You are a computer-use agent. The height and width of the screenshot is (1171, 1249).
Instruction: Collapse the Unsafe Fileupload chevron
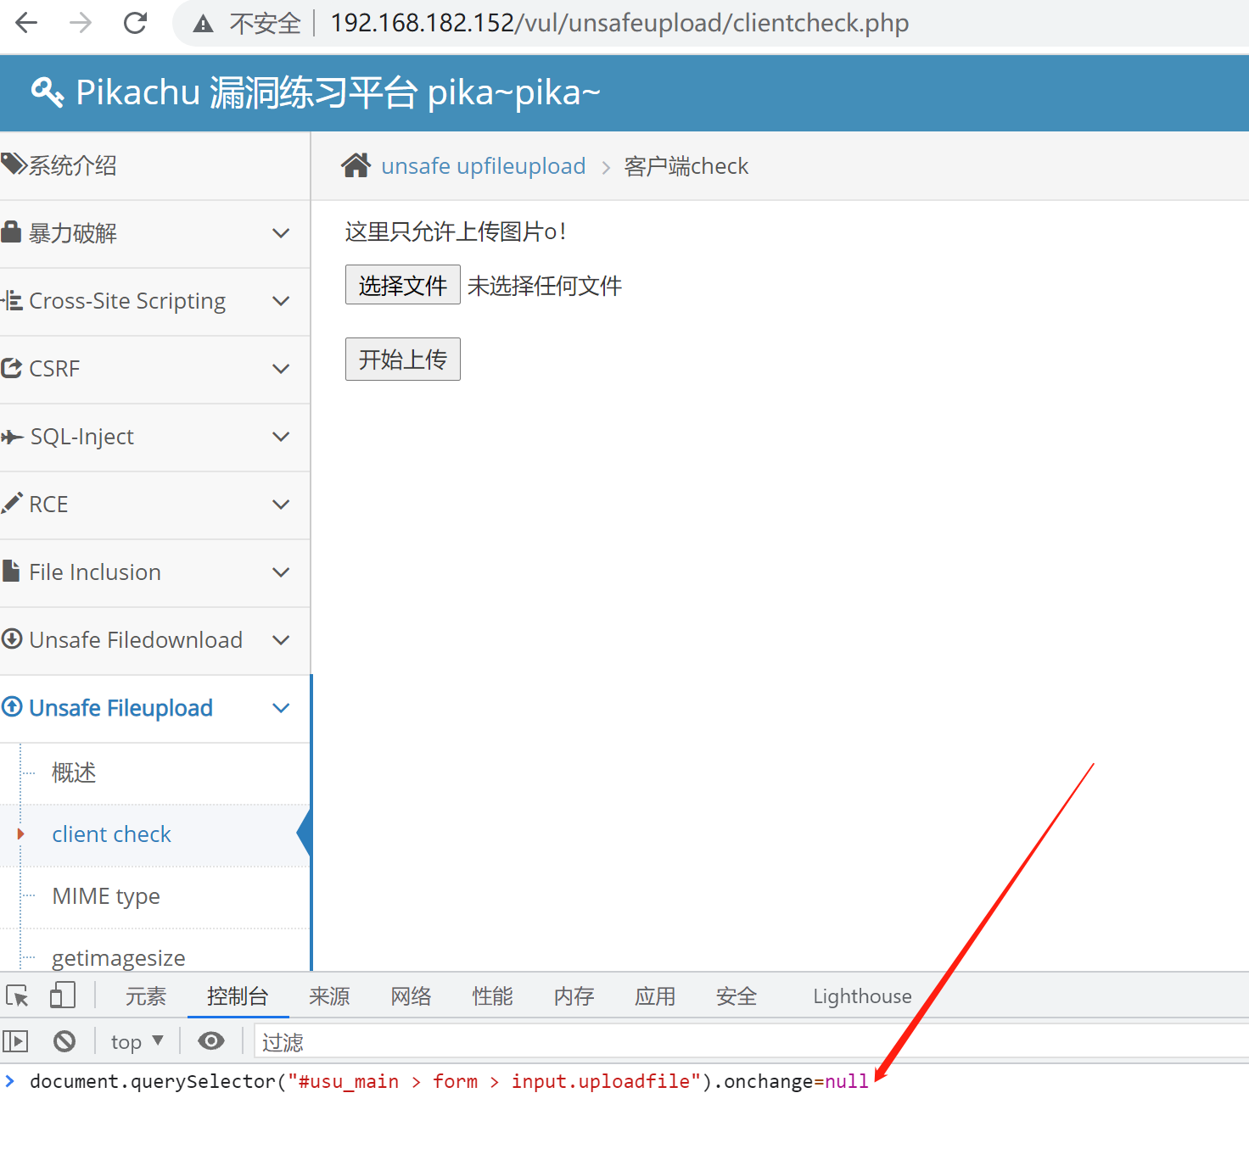281,708
